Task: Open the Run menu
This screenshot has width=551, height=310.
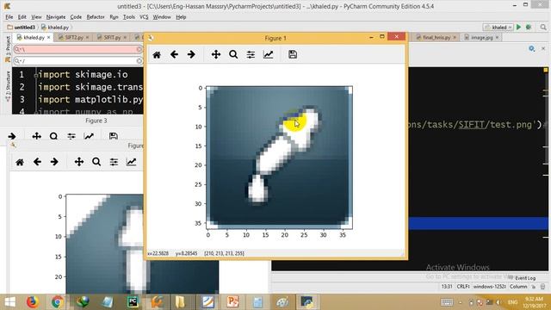Action: point(114,17)
